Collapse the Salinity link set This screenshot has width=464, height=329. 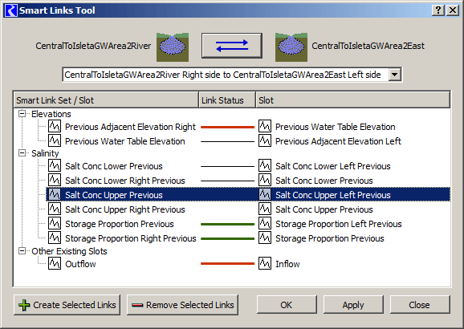click(22, 153)
